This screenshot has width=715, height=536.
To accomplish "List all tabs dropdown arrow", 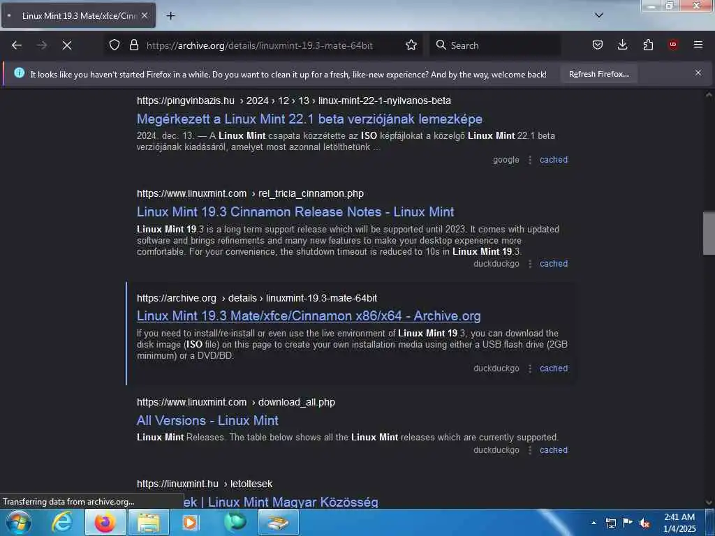I will (599, 15).
